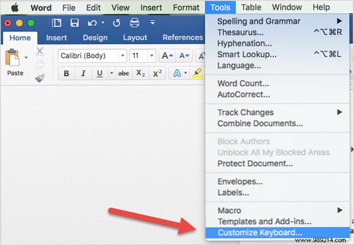Choose Language... from Tools menu

click(278, 65)
